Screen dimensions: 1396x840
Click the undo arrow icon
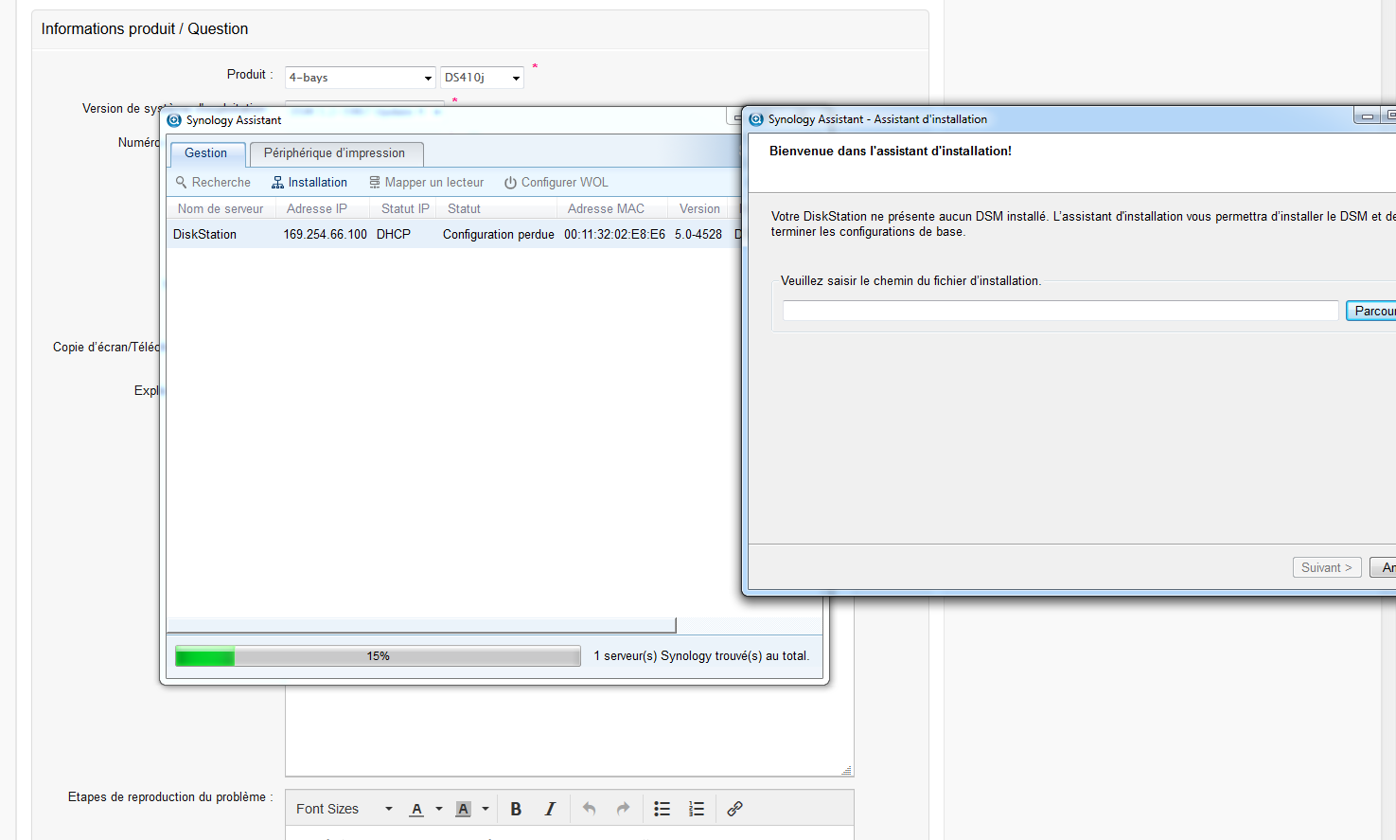[x=589, y=809]
